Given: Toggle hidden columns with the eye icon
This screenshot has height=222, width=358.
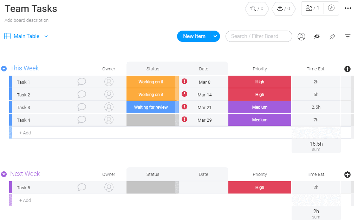Looking at the screenshot, I should pyautogui.click(x=317, y=36).
